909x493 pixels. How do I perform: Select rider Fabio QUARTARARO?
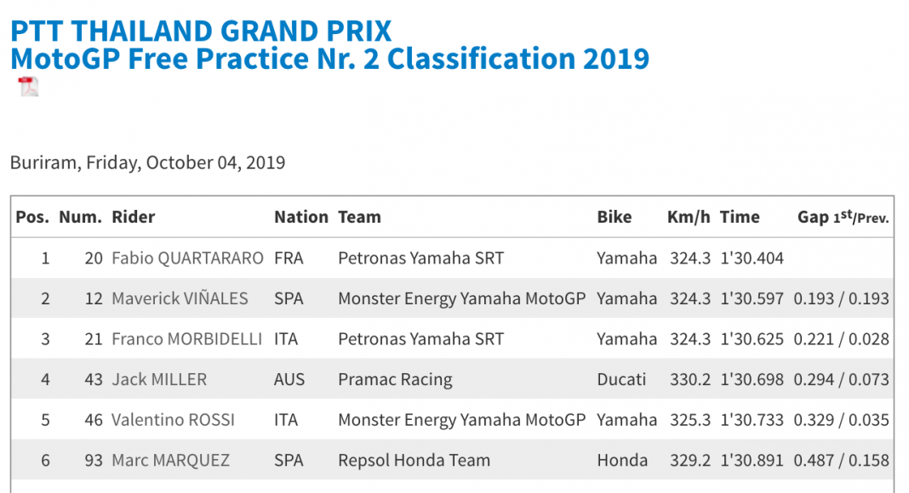[187, 258]
